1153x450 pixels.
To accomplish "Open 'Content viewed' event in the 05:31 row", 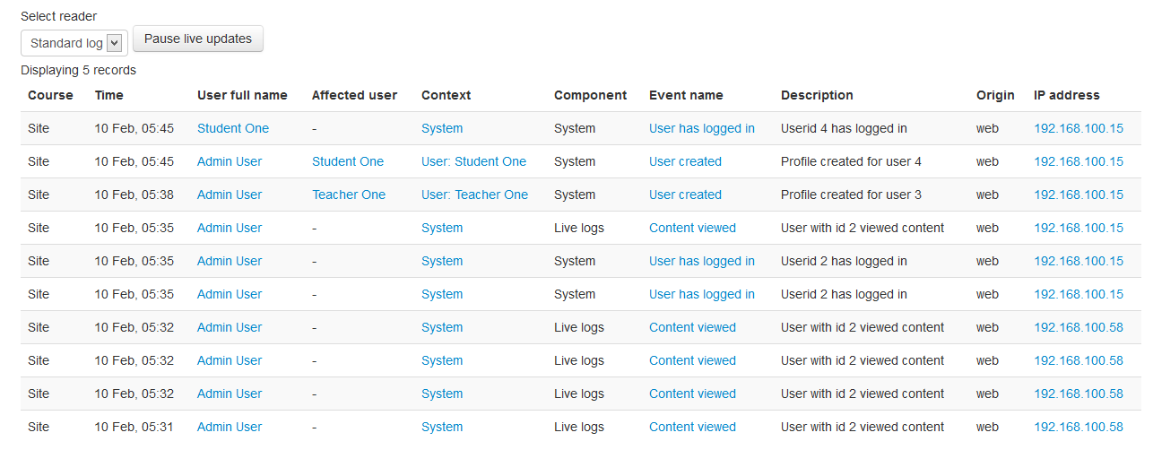I will 692,427.
